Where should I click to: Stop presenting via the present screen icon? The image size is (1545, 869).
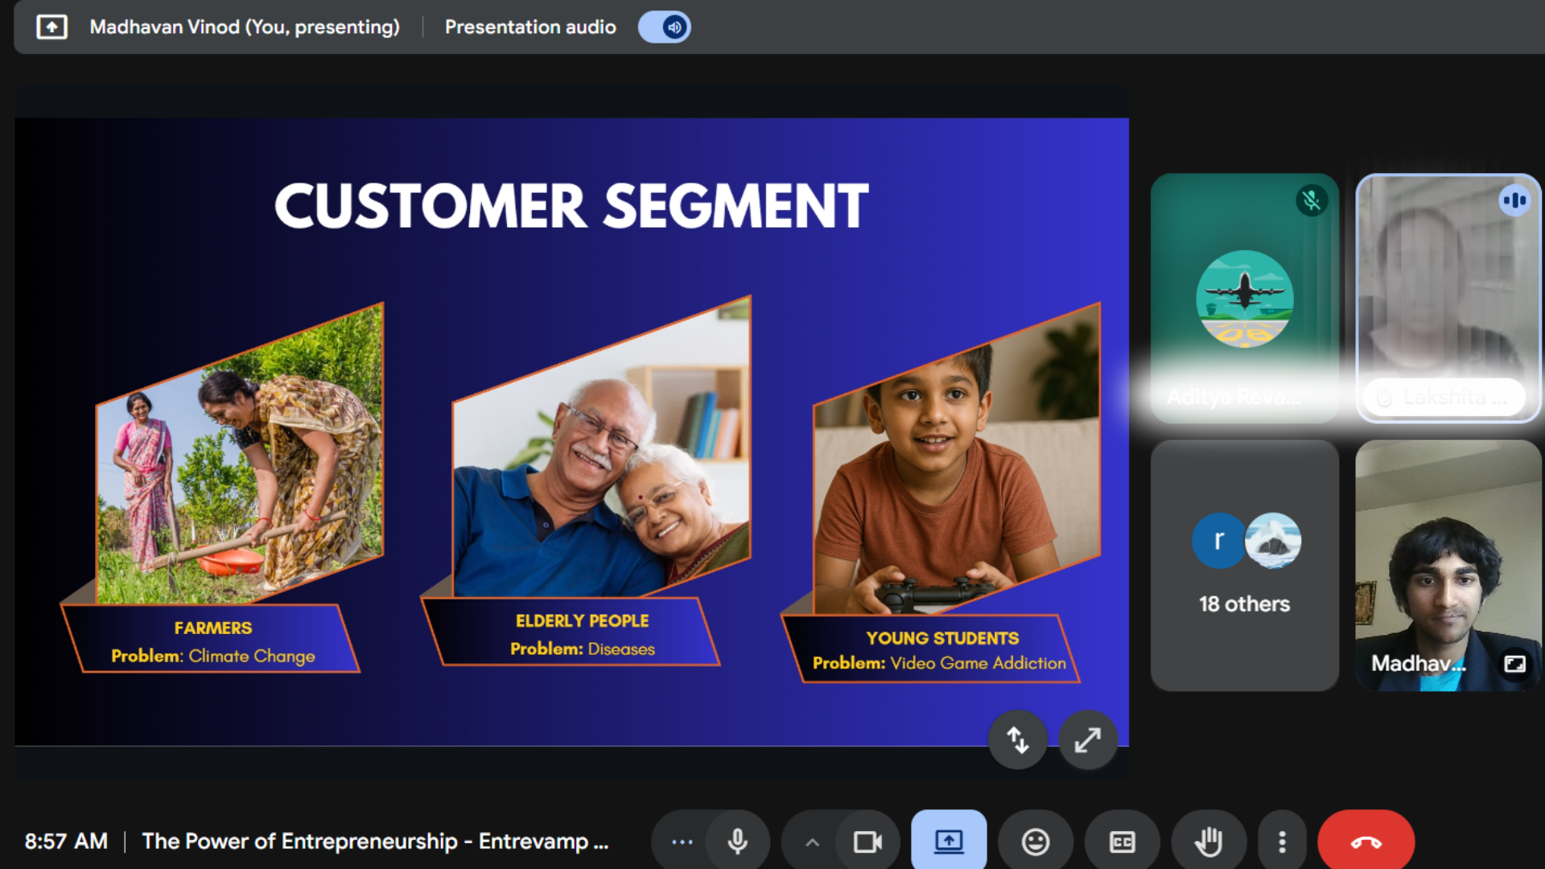click(x=949, y=841)
